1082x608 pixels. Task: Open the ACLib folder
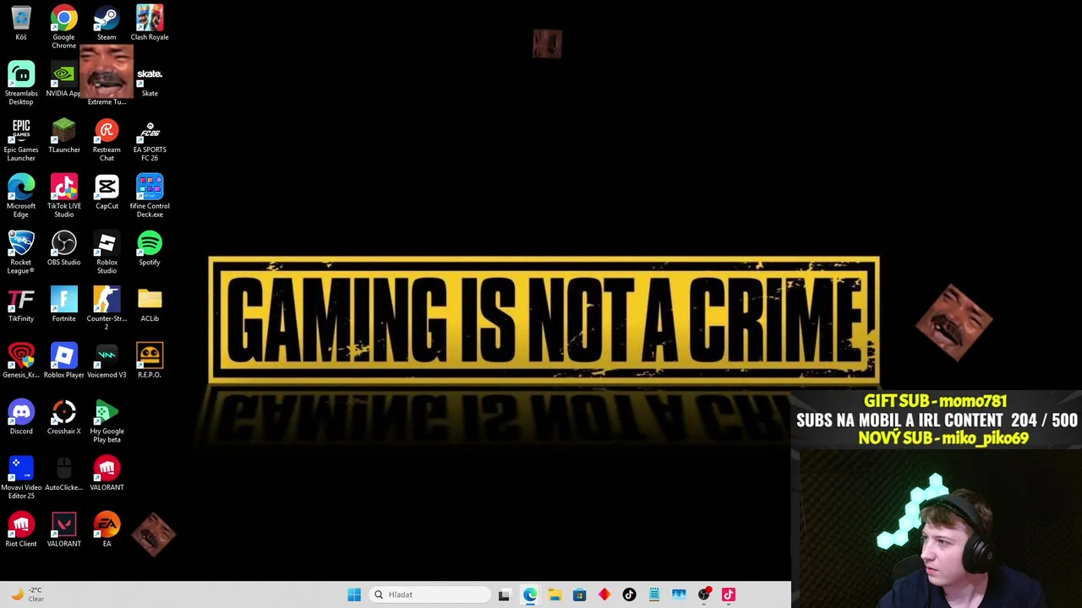pos(150,306)
